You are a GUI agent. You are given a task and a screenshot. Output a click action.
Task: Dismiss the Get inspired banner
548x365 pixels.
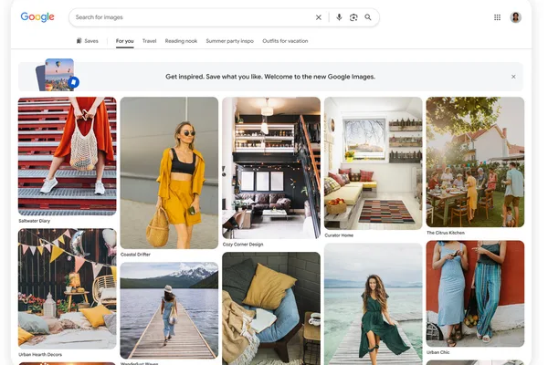pos(513,77)
